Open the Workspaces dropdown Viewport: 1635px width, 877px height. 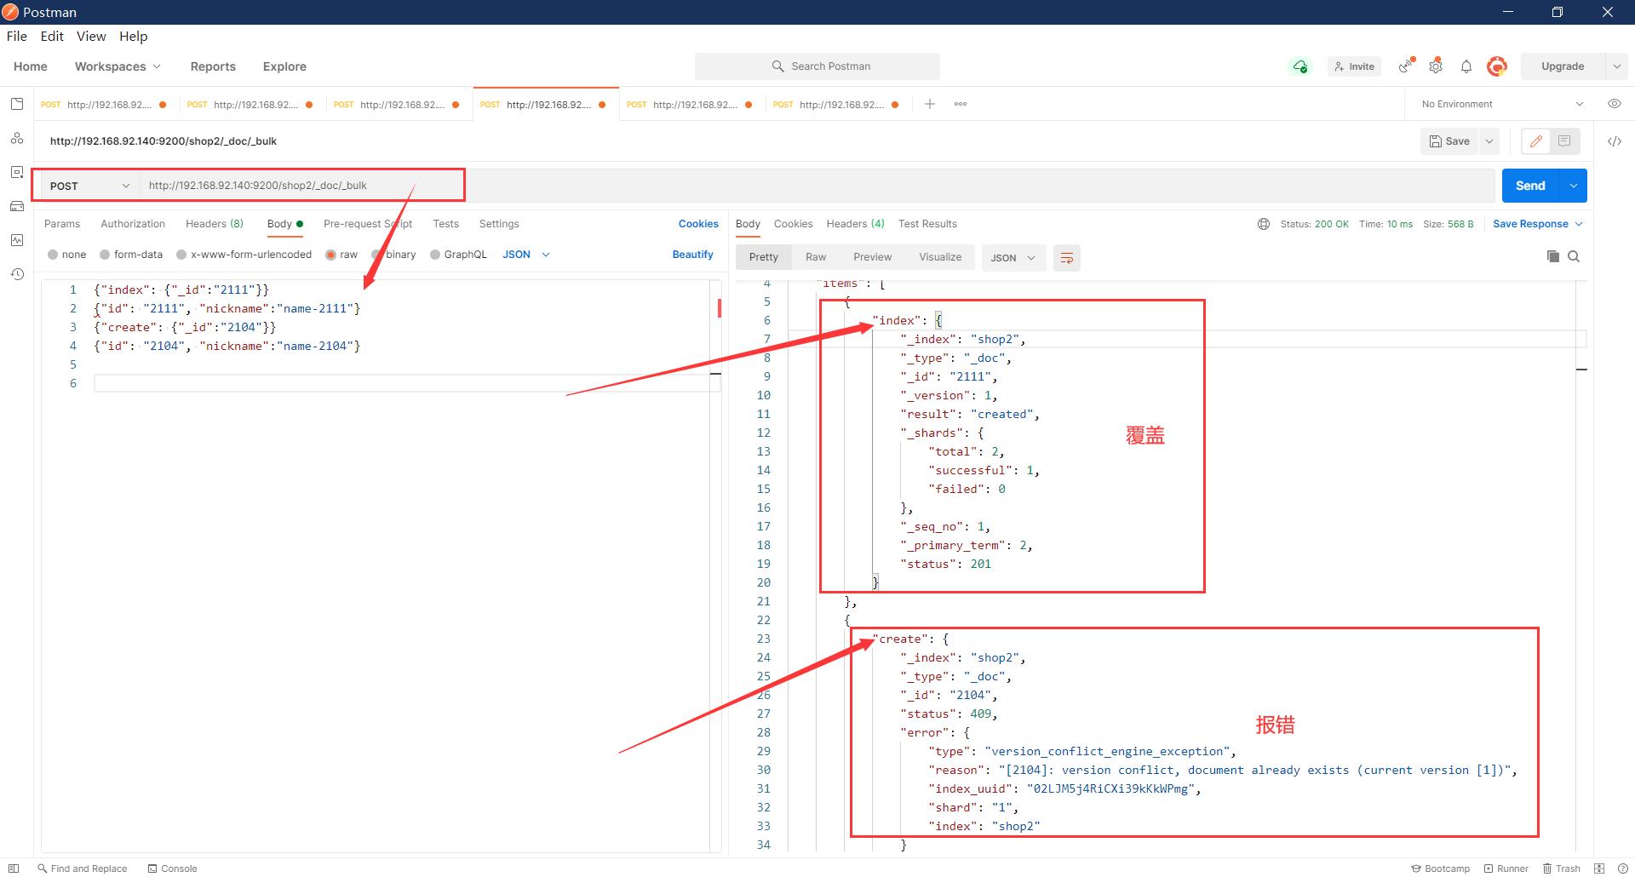[118, 66]
